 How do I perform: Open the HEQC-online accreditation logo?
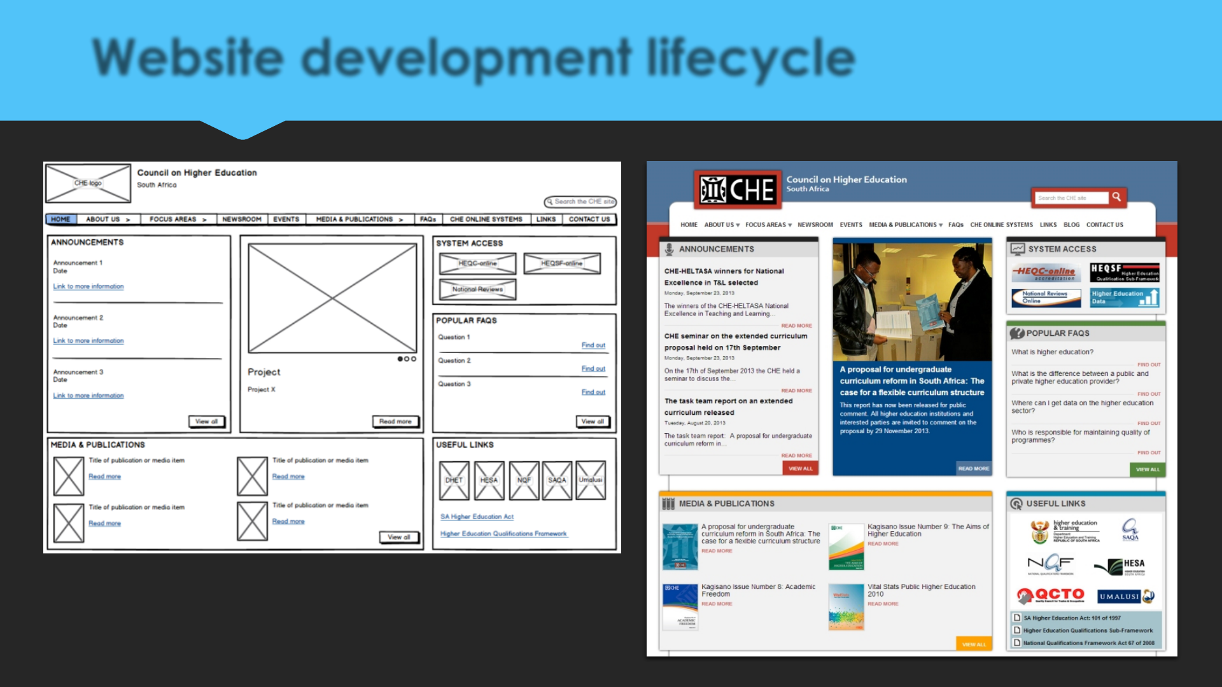(1046, 273)
